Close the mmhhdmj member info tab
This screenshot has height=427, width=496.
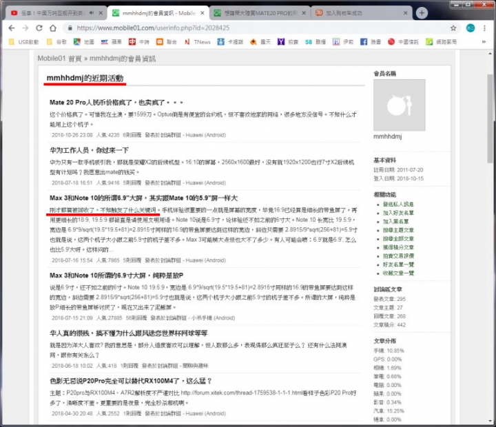click(x=203, y=13)
